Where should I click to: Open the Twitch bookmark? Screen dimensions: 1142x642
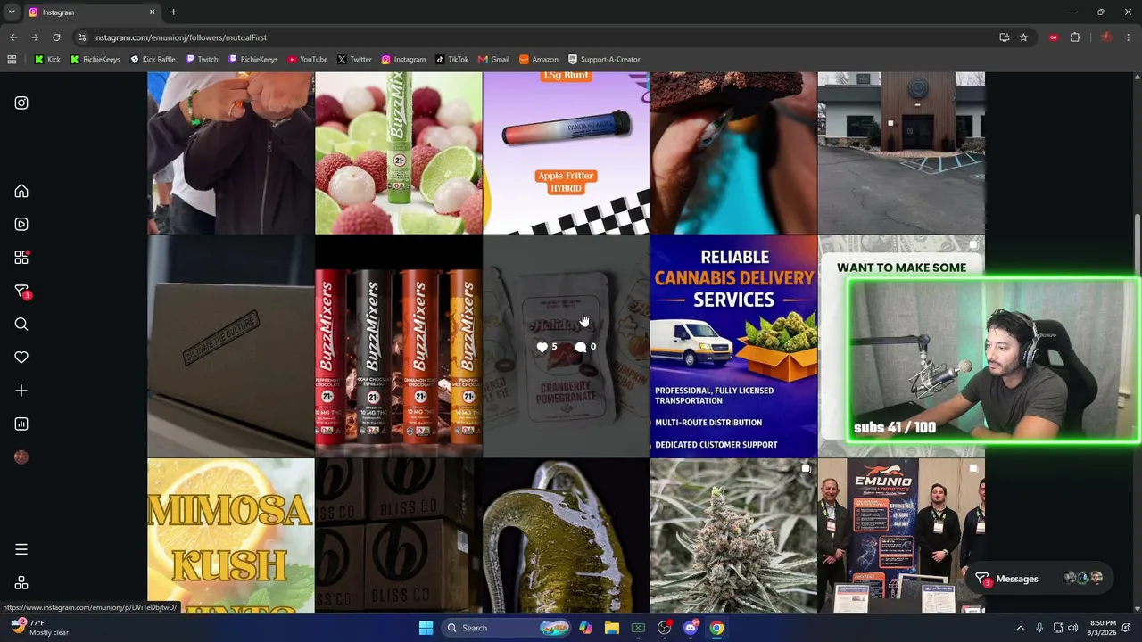point(202,60)
